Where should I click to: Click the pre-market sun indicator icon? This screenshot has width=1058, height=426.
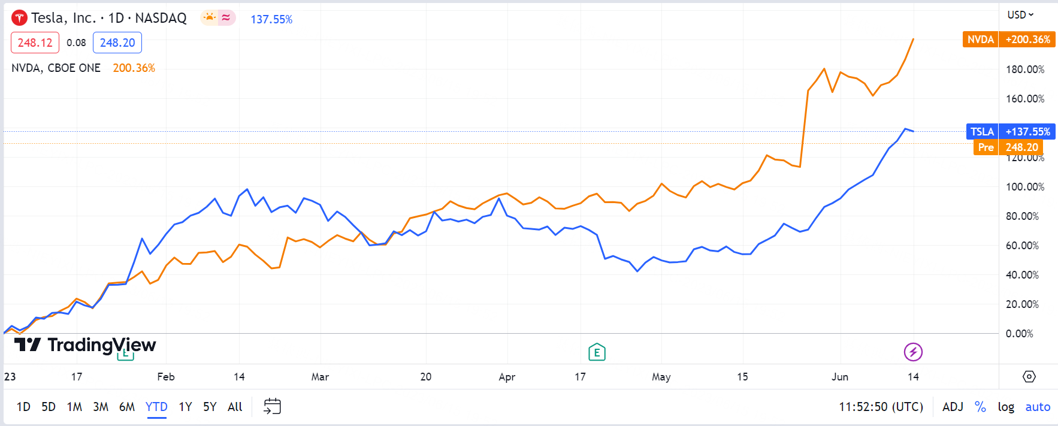(209, 17)
